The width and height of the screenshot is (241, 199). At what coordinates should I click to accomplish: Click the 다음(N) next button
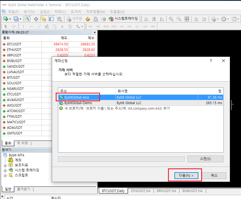(x=186, y=176)
